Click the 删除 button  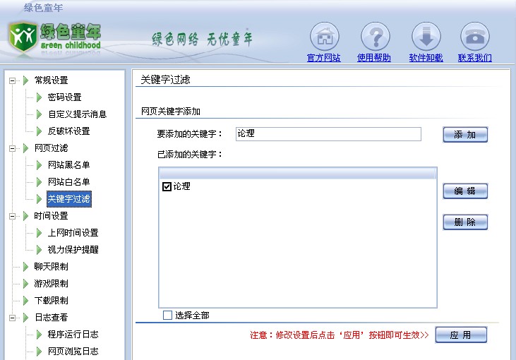(x=465, y=222)
